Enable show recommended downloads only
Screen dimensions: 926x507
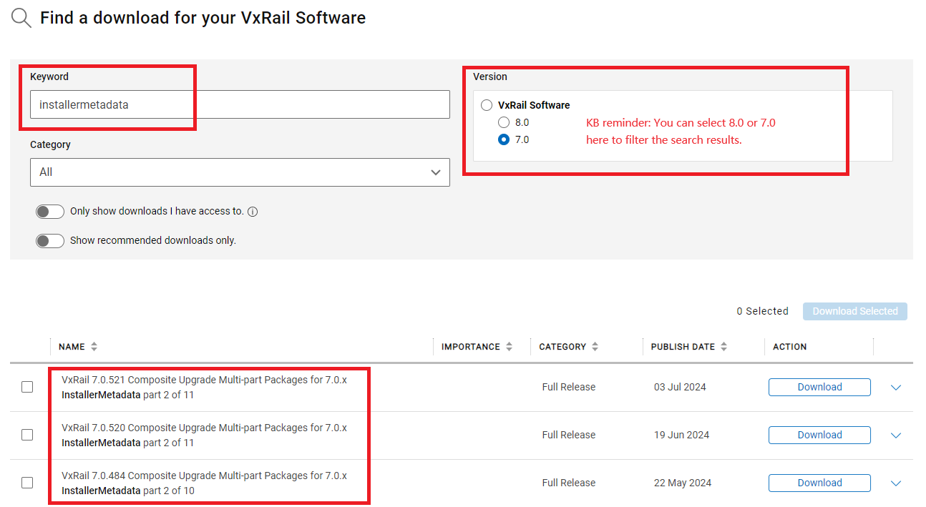(x=49, y=240)
